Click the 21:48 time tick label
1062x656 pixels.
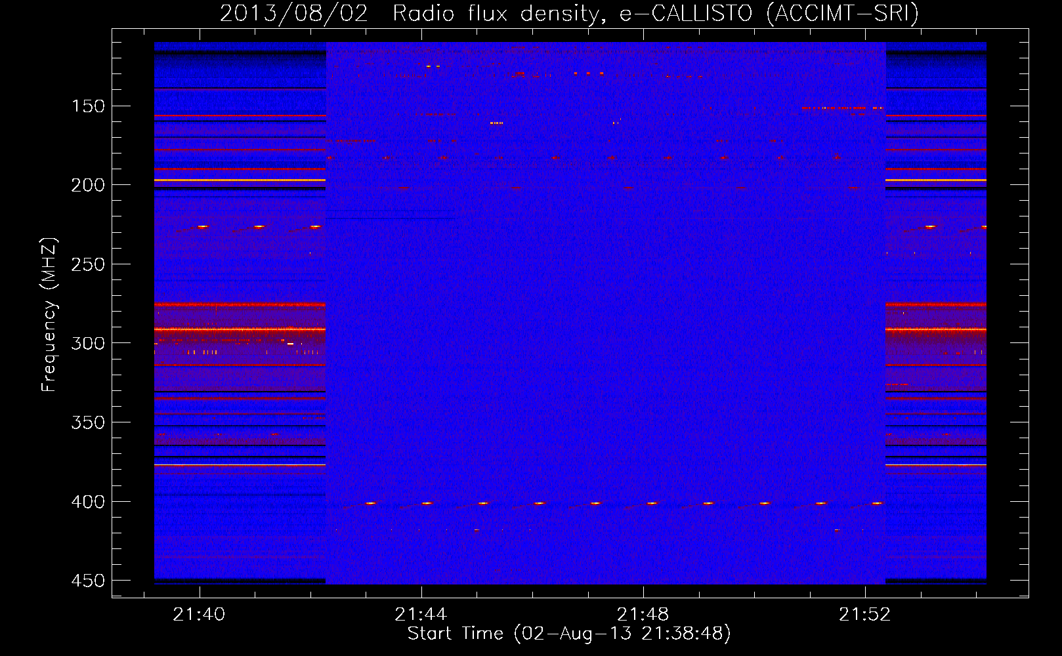pos(643,614)
